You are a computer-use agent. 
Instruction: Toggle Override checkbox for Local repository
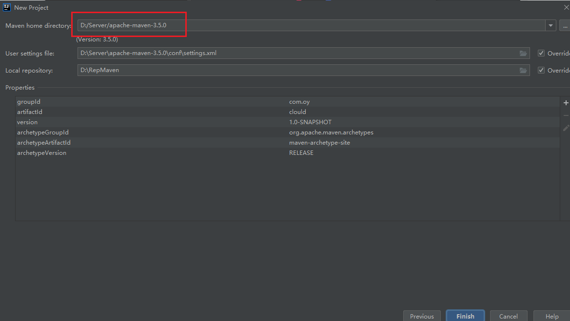point(541,70)
